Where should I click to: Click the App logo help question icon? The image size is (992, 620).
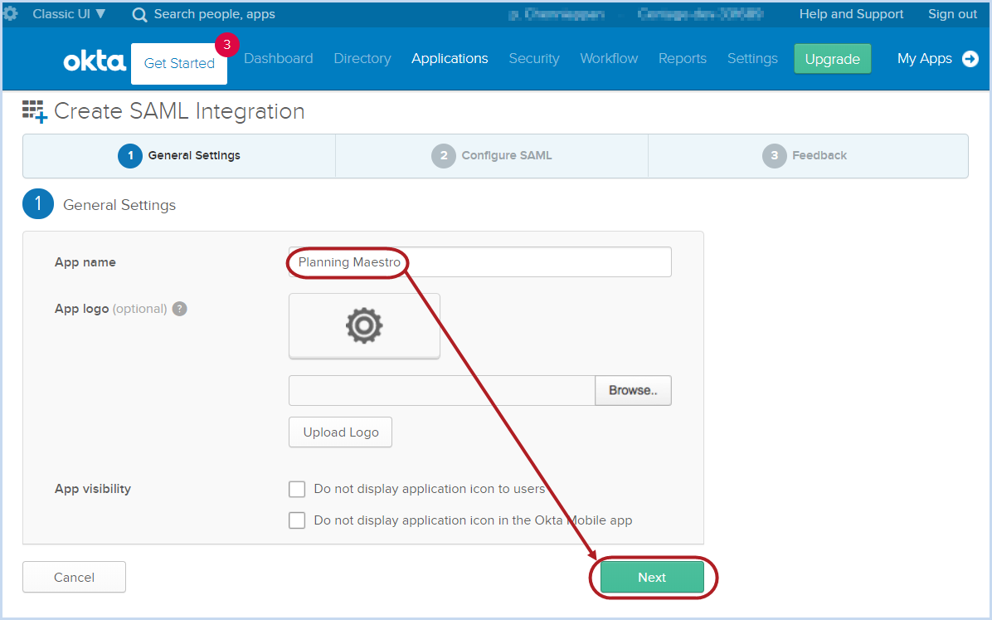tap(180, 309)
